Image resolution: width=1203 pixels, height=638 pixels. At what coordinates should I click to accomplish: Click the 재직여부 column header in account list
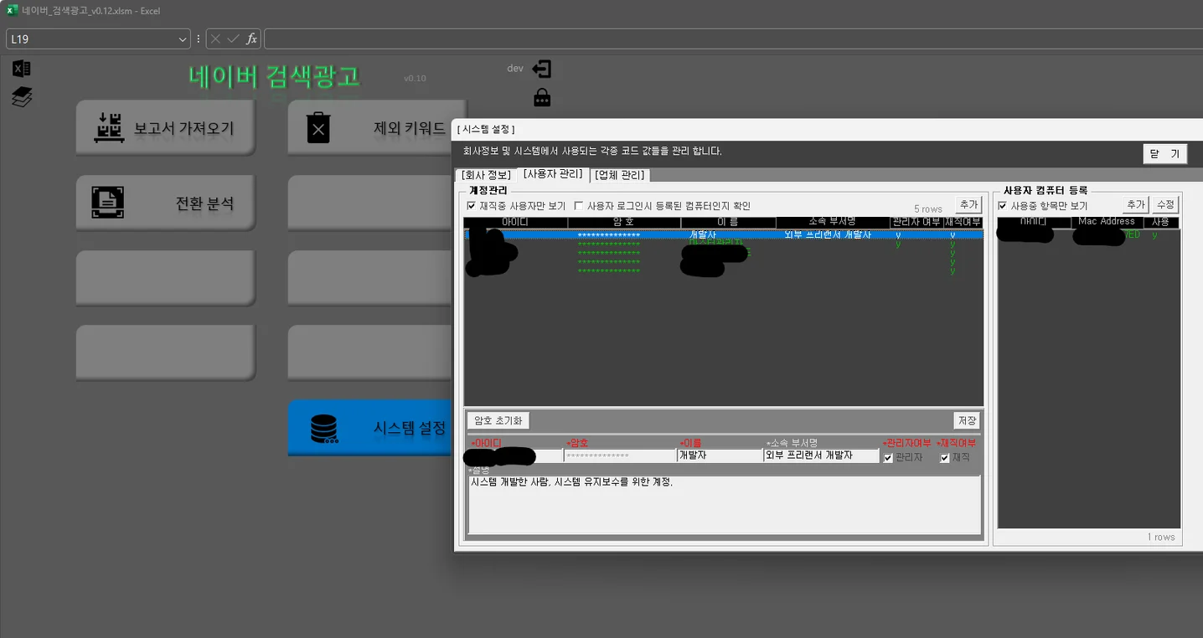click(x=963, y=222)
